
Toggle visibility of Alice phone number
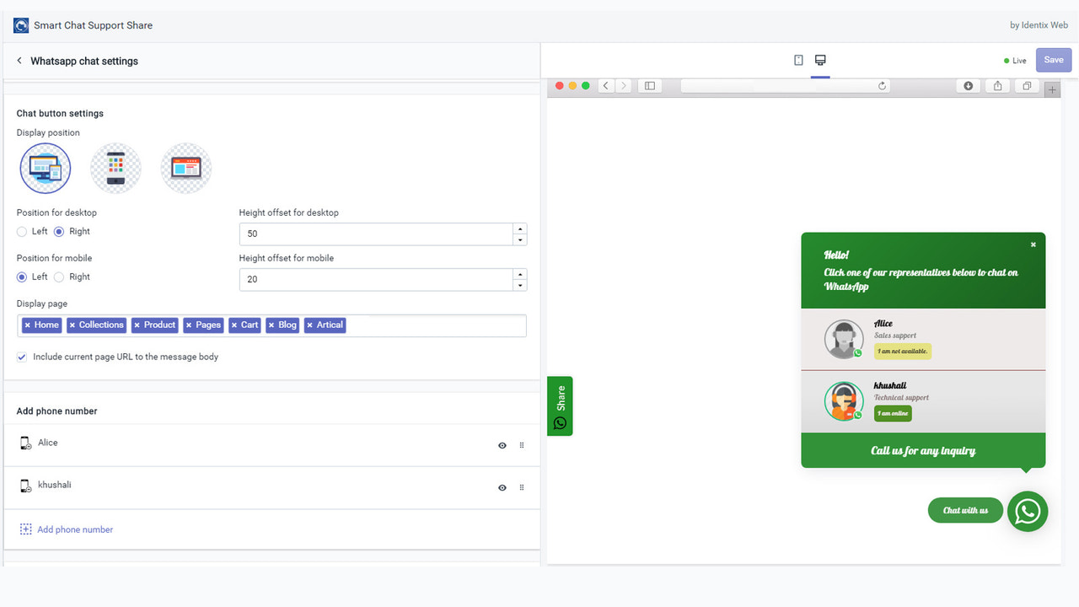502,445
